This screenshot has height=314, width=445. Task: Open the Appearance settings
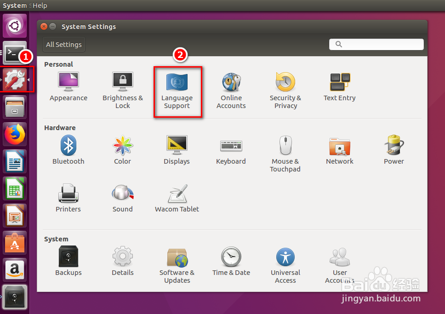pyautogui.click(x=68, y=87)
